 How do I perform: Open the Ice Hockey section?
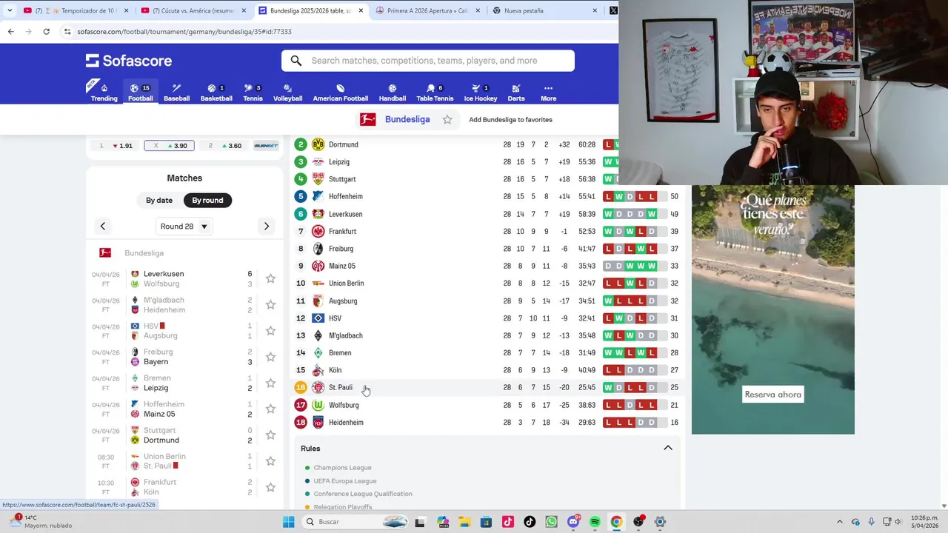(x=481, y=93)
